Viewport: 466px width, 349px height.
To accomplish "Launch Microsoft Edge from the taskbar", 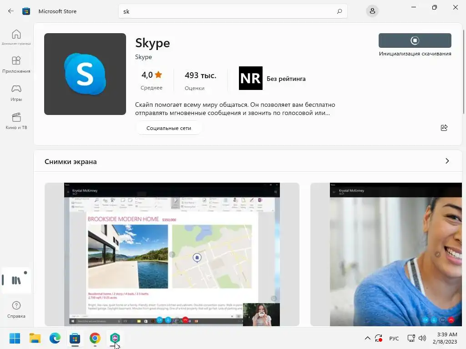I will pos(55,338).
